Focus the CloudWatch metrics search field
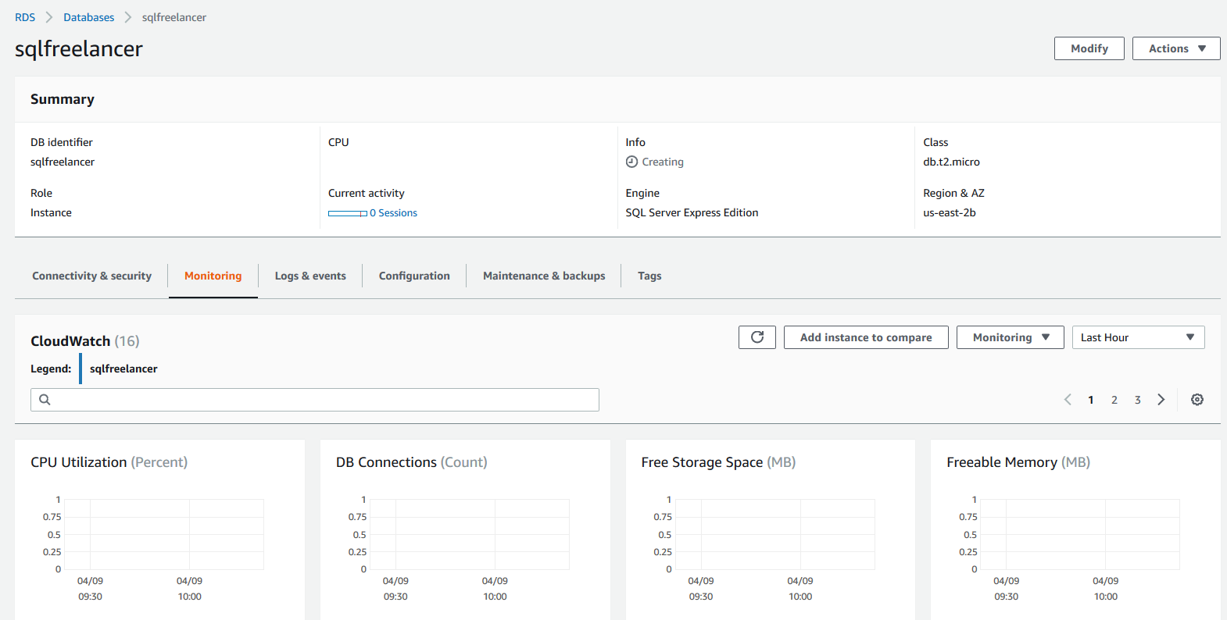 point(315,400)
